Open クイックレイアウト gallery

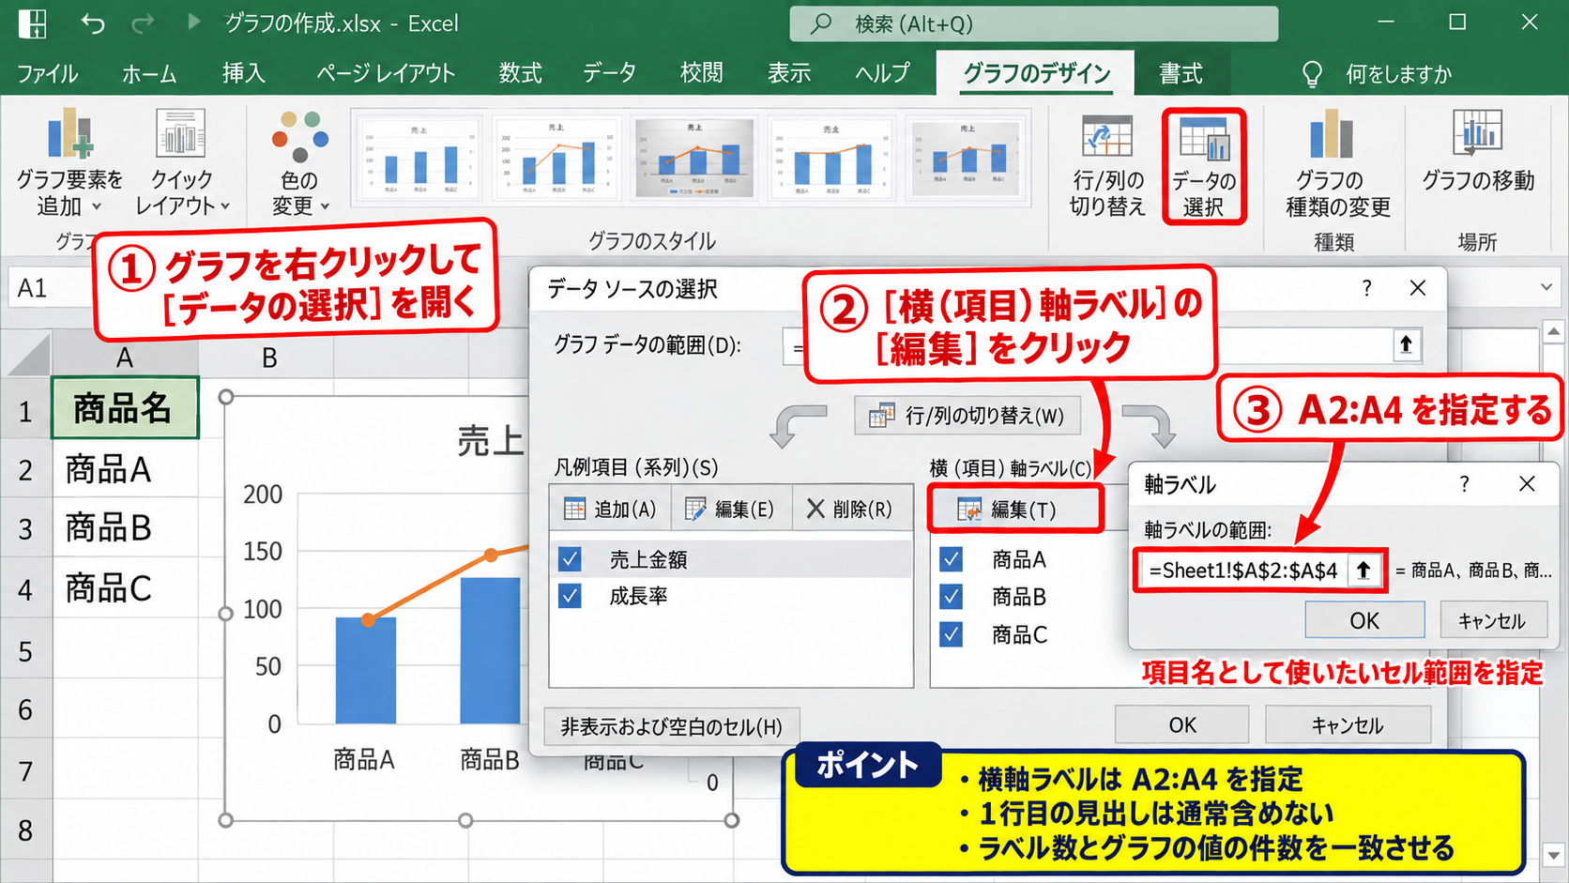click(x=182, y=164)
